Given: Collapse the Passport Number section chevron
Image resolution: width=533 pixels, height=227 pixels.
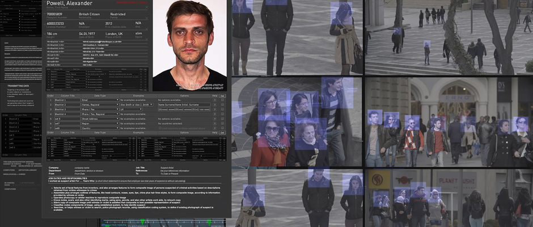Looking at the screenshot, I should point(44,14).
